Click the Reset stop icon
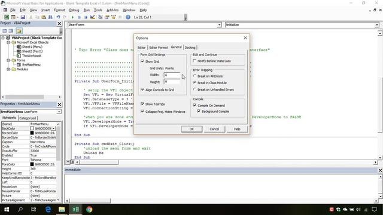 point(86,17)
